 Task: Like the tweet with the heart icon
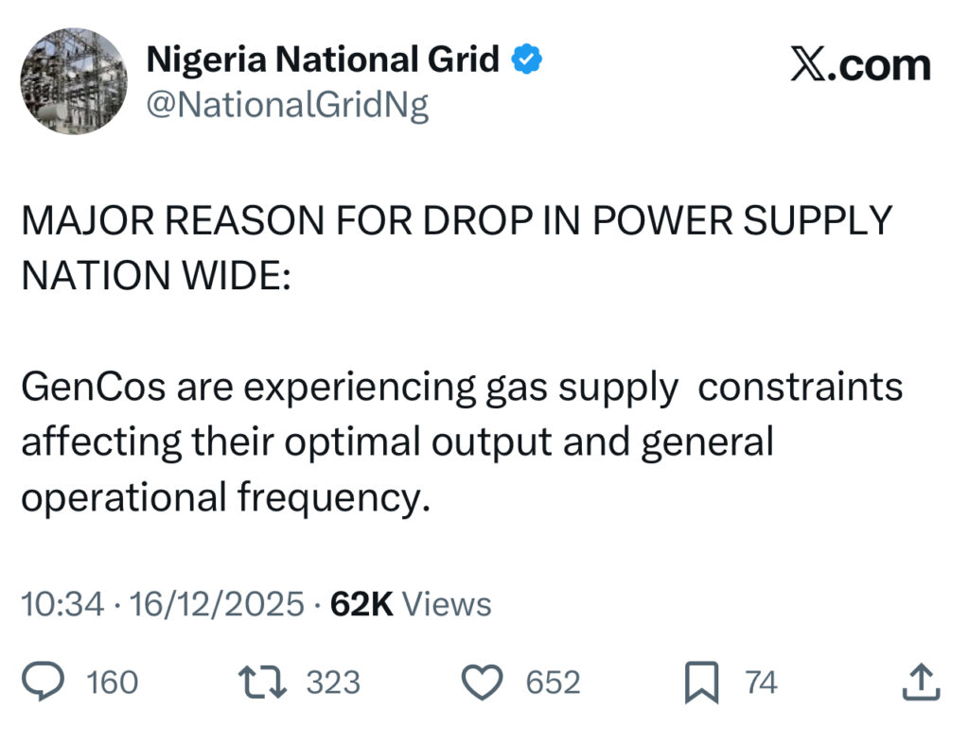[x=485, y=682]
